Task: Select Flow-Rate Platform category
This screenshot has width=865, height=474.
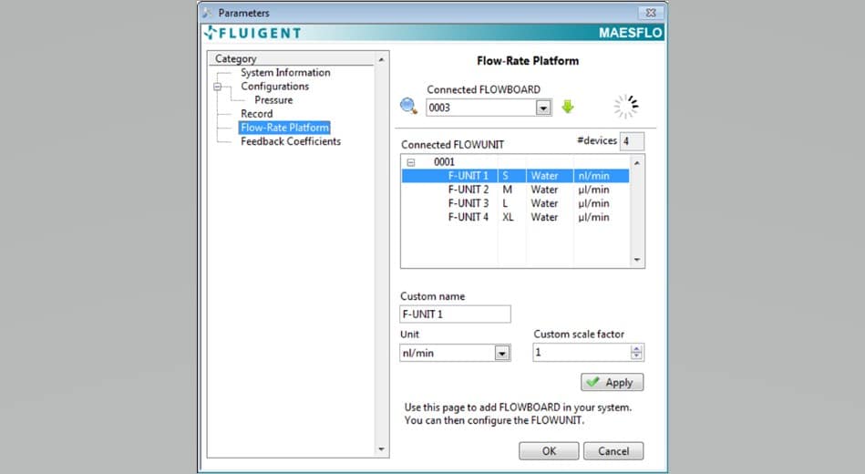Action: pos(284,128)
